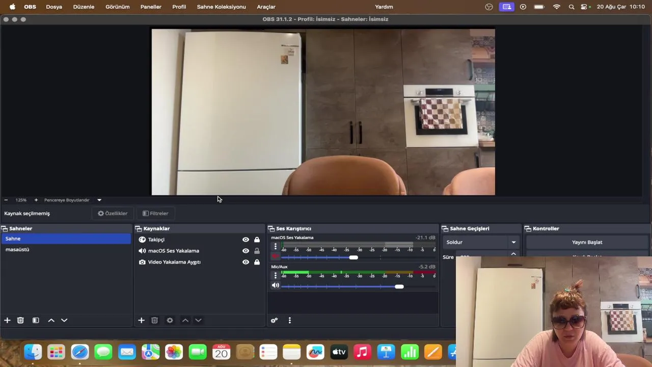Open Finder from the Dock
652x367 pixels.
[33, 352]
